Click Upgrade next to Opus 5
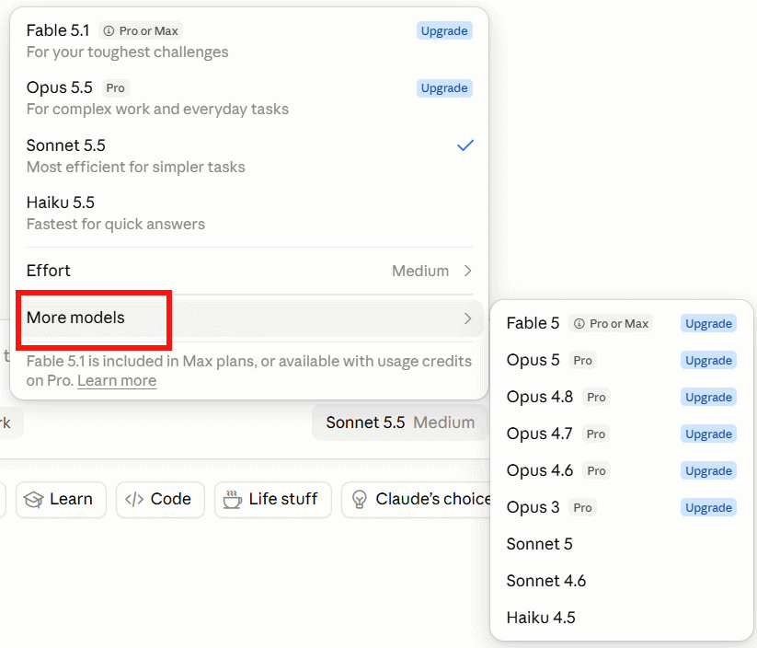Screen dimensions: 757x648 click(x=709, y=360)
